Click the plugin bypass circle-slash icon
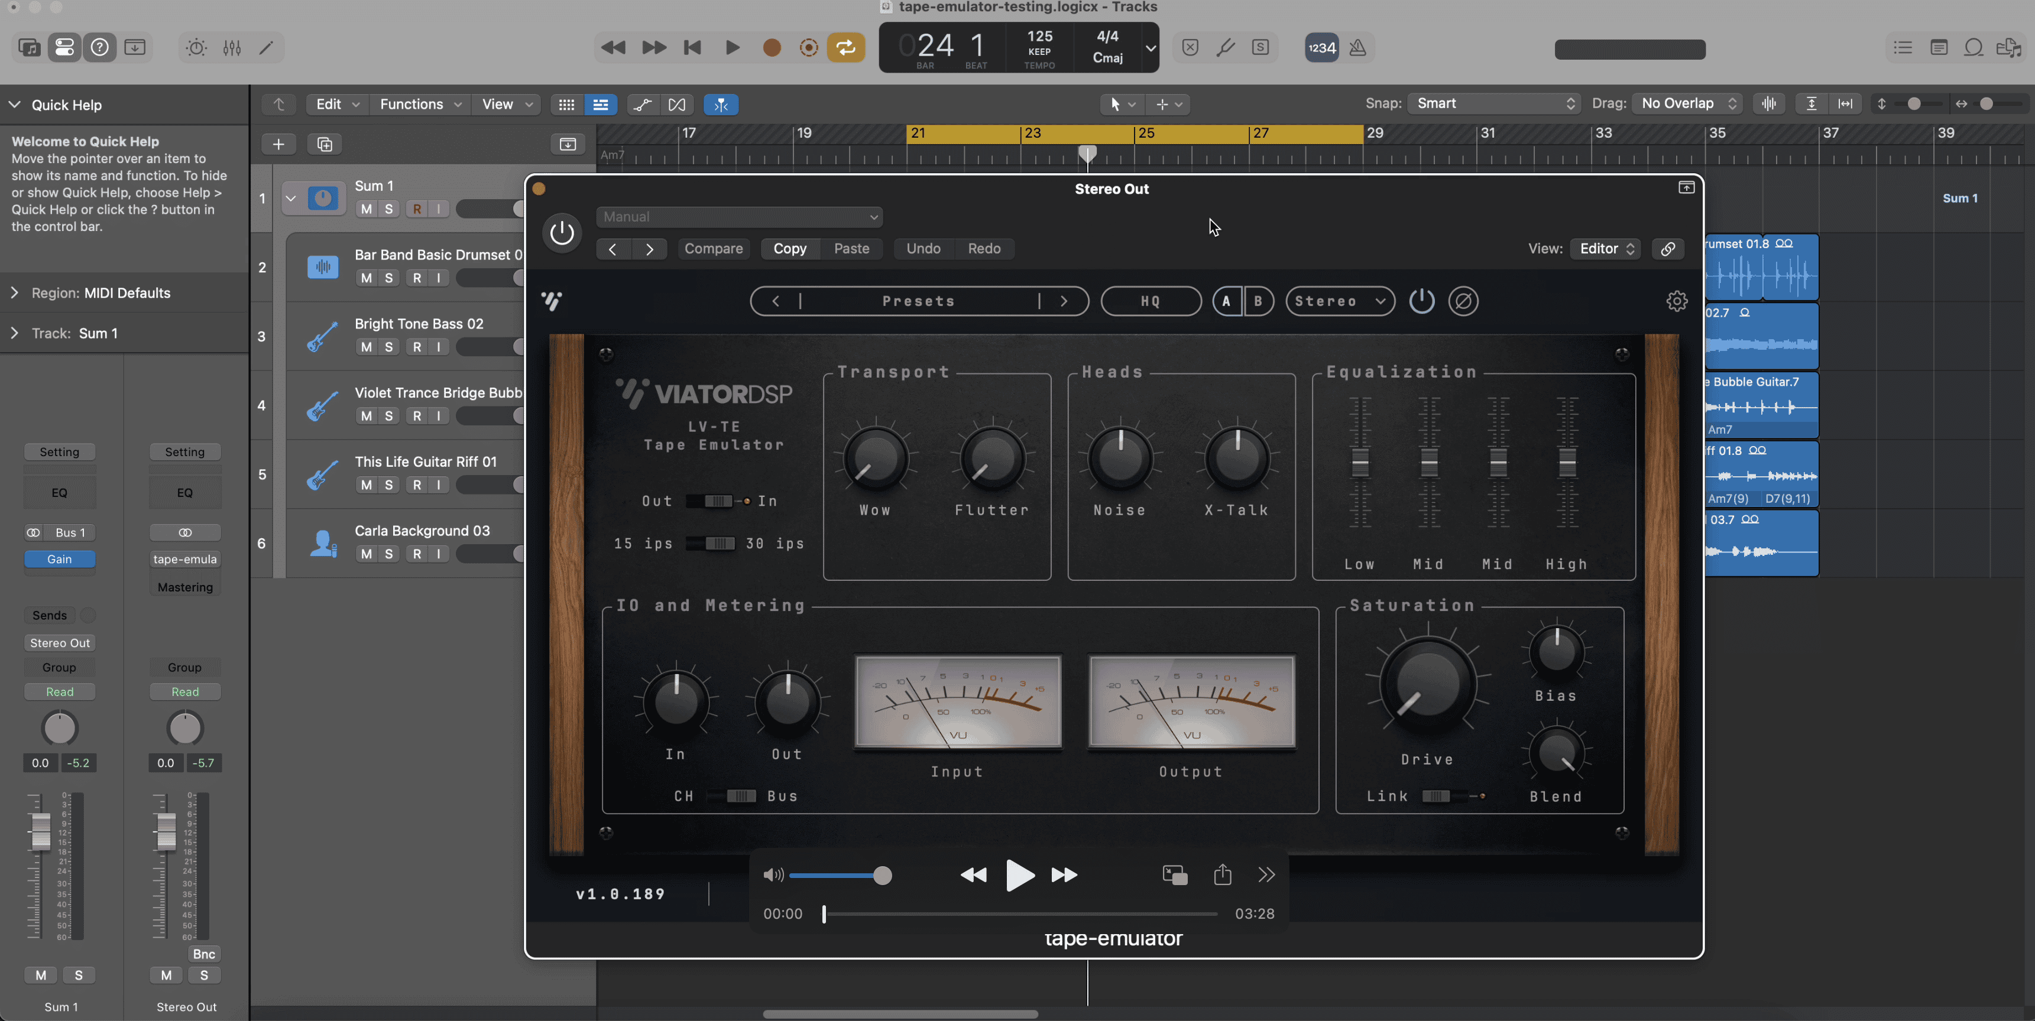The width and height of the screenshot is (2035, 1021). pyautogui.click(x=1463, y=301)
